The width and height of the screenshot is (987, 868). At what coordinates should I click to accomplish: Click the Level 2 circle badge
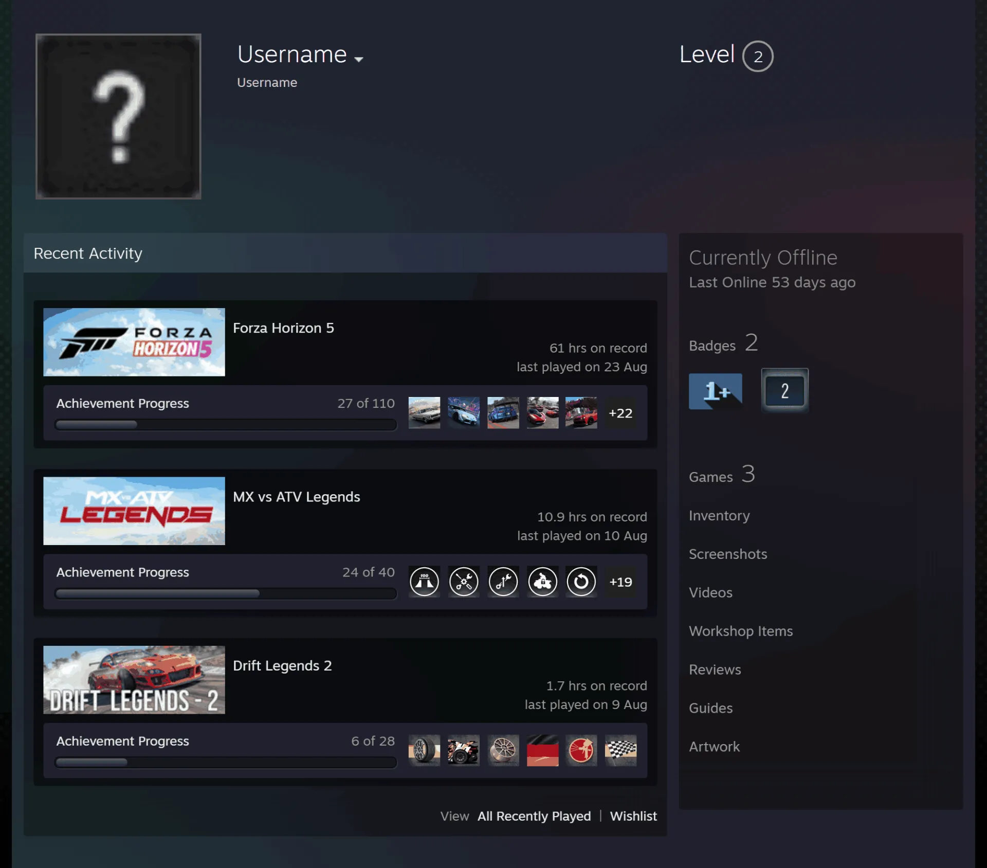pos(758,56)
